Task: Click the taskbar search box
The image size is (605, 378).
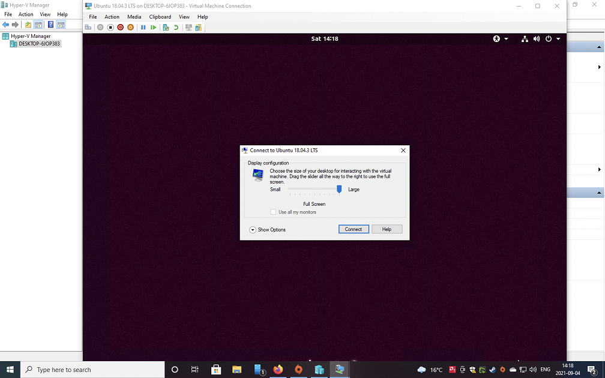Action: click(92, 370)
